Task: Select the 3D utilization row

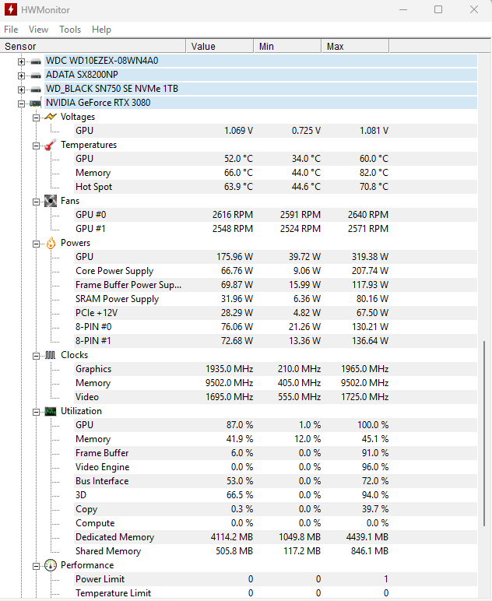Action: (276, 495)
